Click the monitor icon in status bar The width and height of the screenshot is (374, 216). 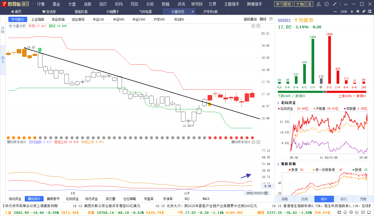tap(369, 212)
